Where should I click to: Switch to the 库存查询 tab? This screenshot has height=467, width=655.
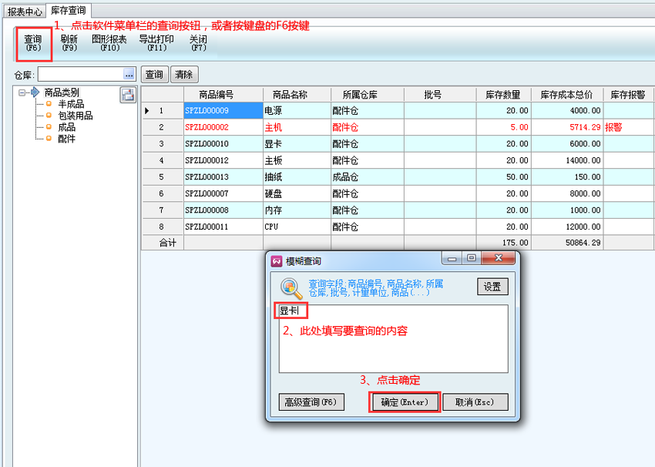(x=69, y=12)
